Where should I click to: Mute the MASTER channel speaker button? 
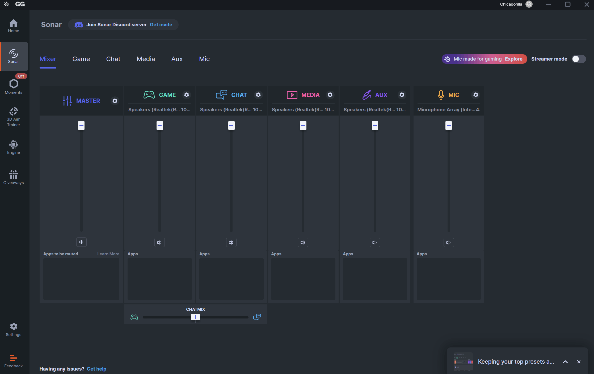81,242
